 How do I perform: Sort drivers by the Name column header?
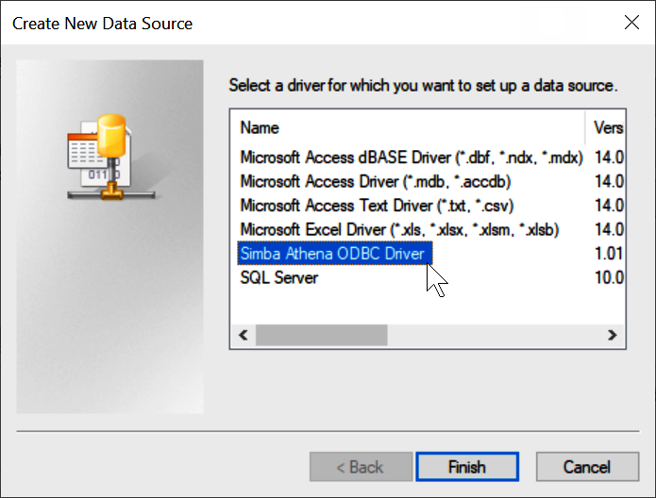[x=406, y=126]
